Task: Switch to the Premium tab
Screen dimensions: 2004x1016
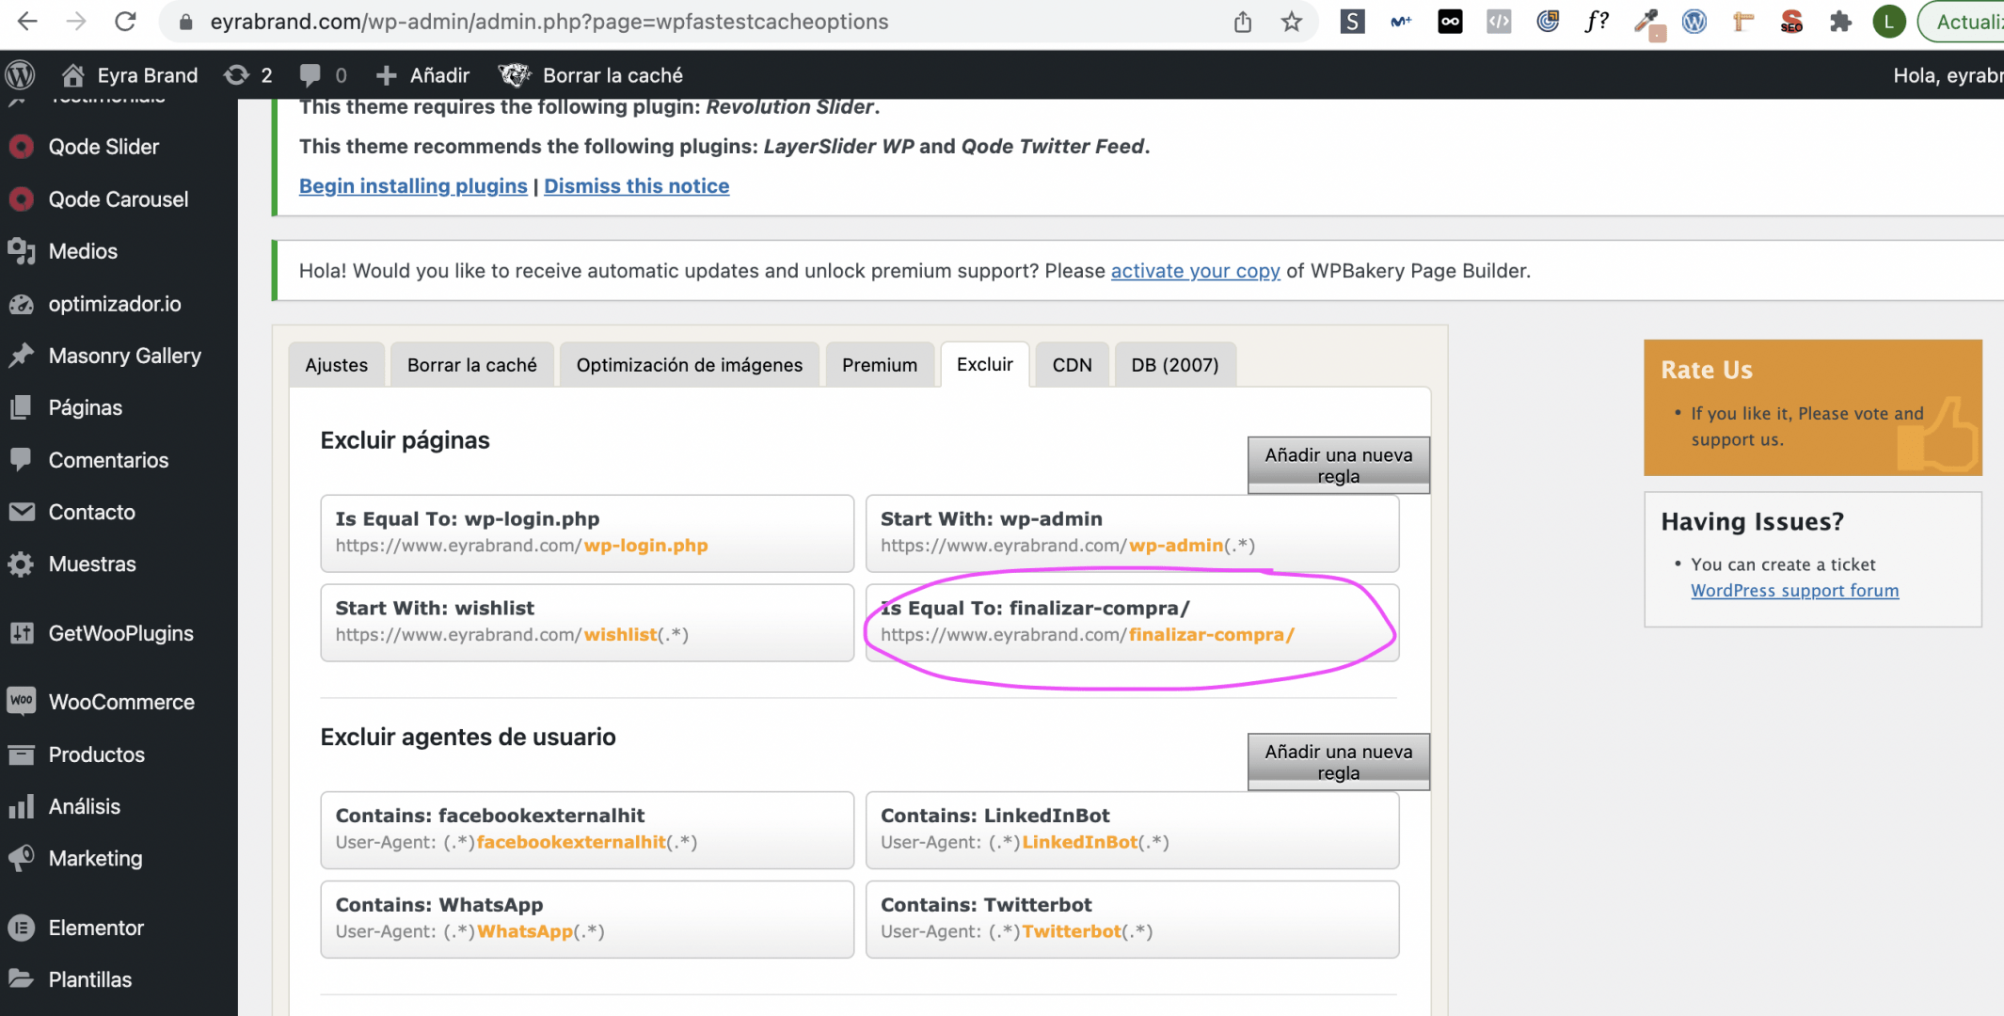Action: pos(880,365)
